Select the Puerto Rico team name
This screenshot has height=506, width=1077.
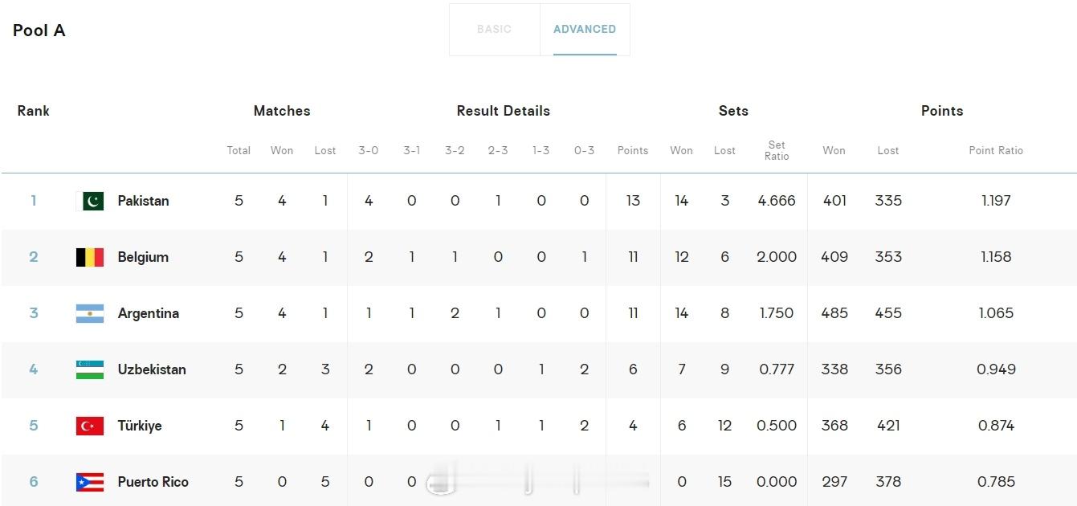click(153, 482)
